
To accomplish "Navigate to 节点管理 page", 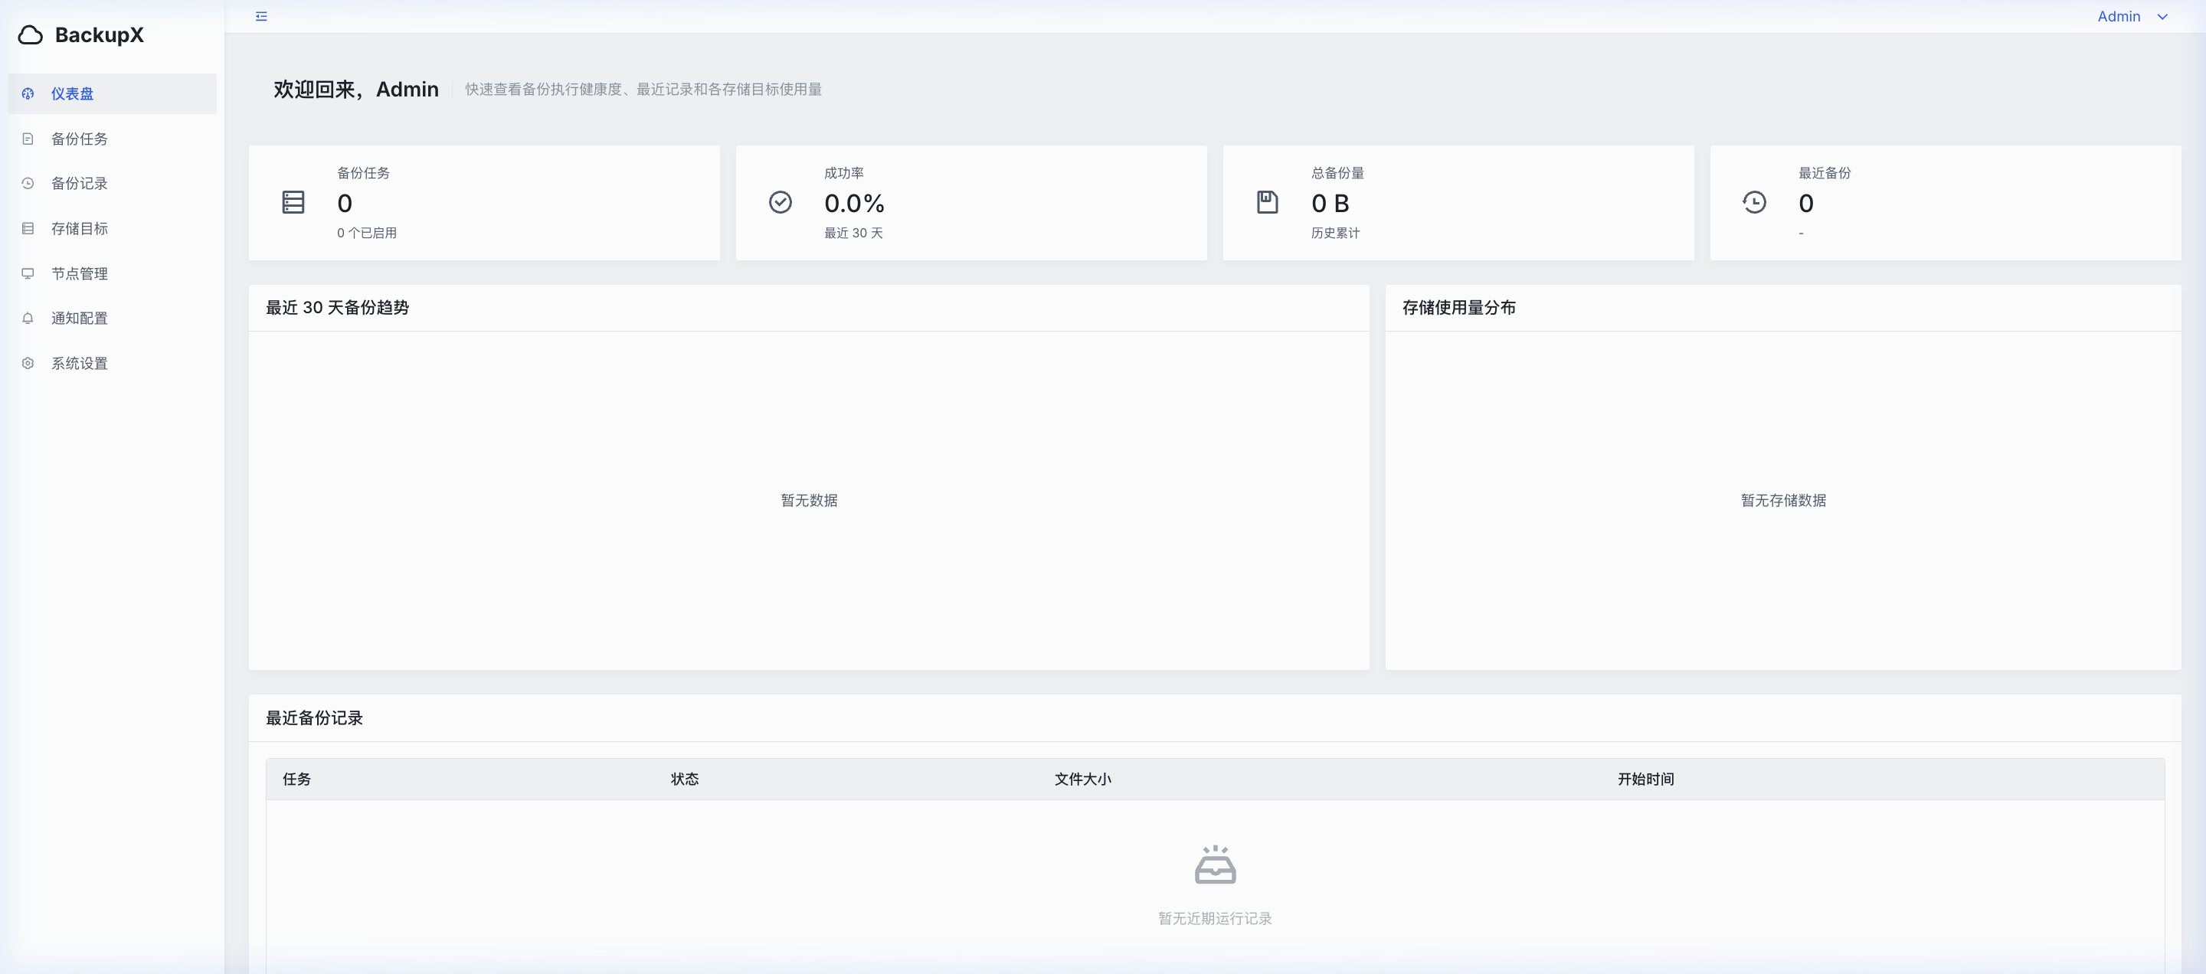I will click(79, 274).
